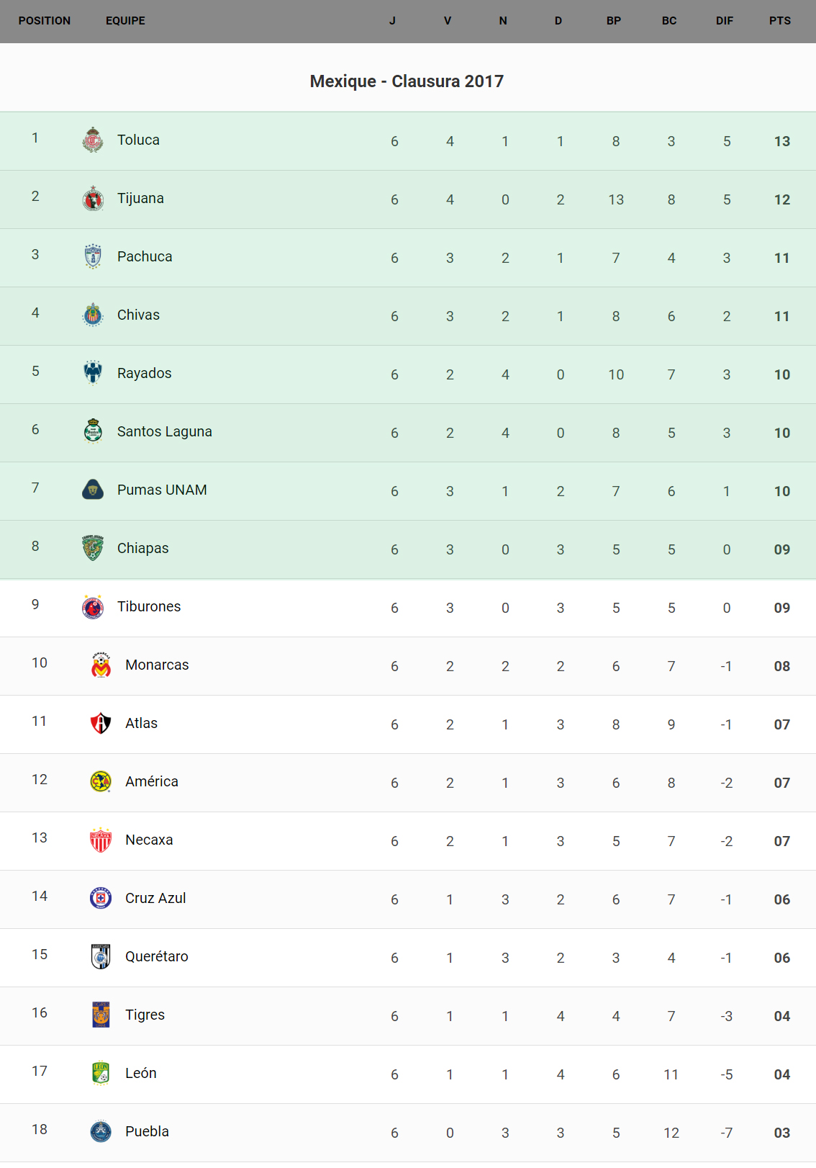This screenshot has height=1168, width=816.
Task: Select the DIF column header
Action: coord(725,21)
